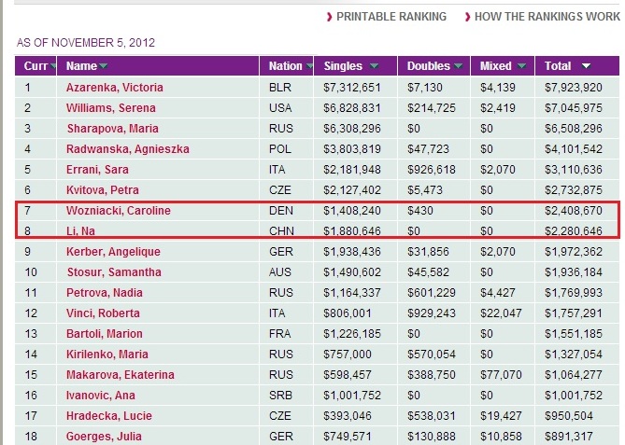Select the Williams, Serena name link
Viewport: 625px width, 445px height.
[x=111, y=108]
